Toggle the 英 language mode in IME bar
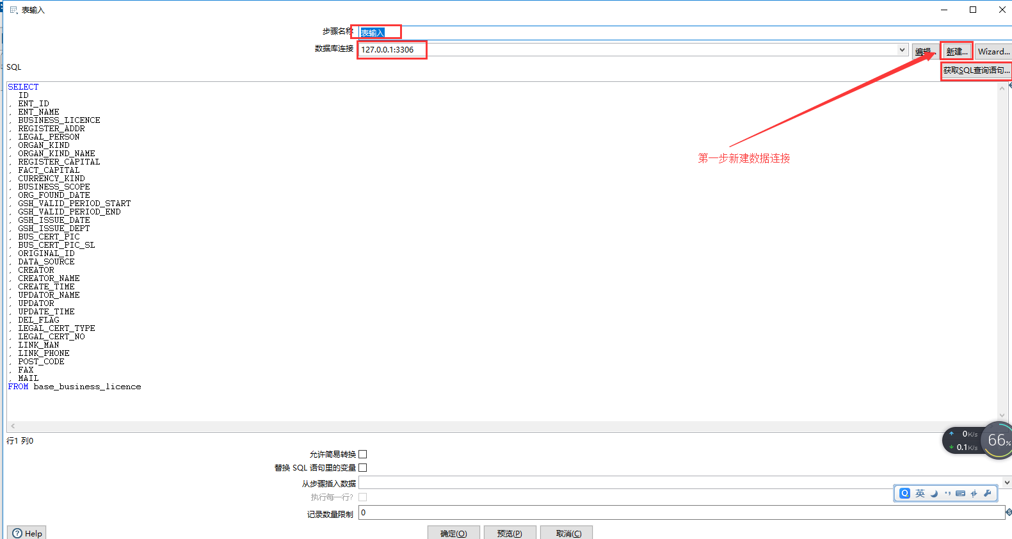The height and width of the screenshot is (539, 1012). tap(920, 494)
